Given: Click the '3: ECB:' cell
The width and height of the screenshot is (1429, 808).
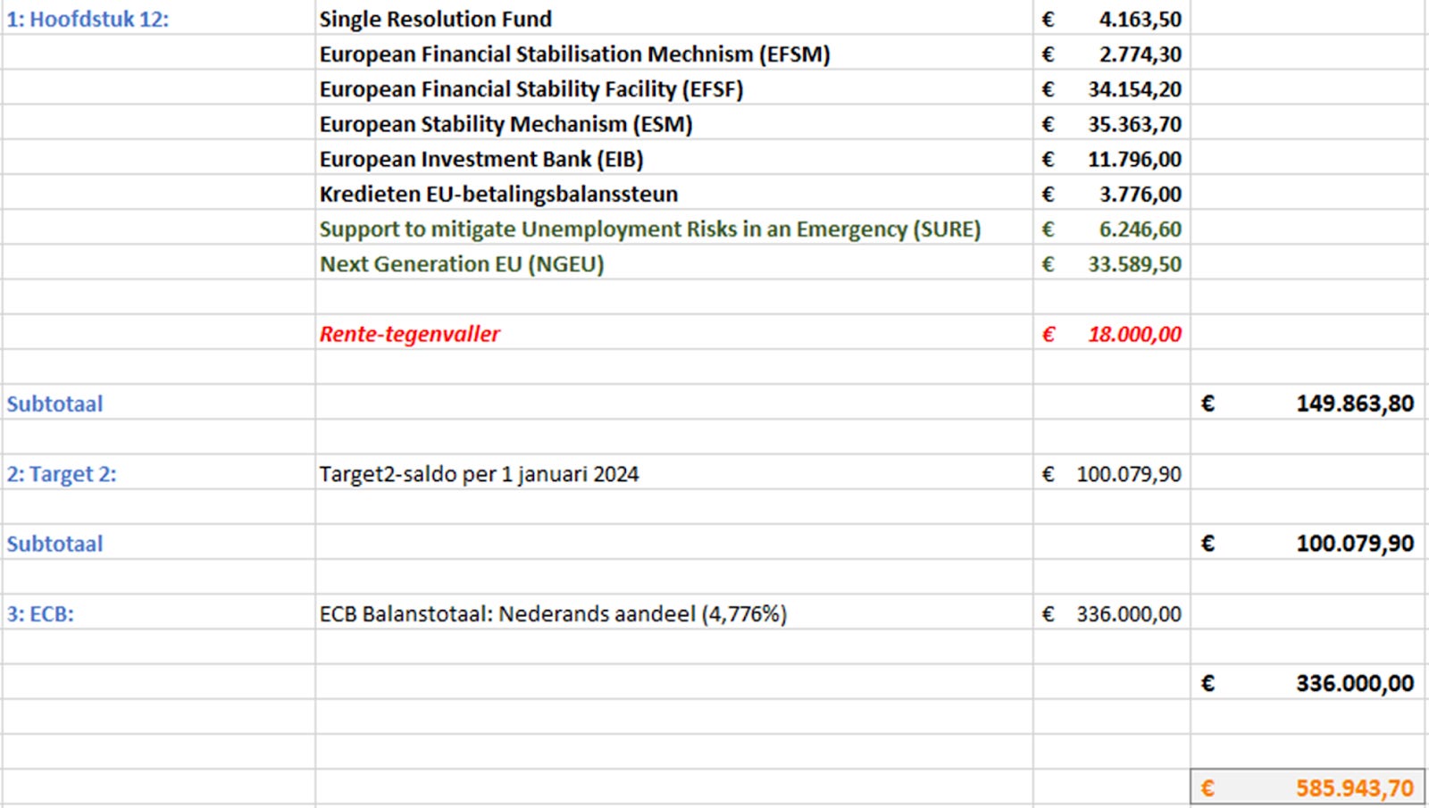Looking at the screenshot, I should coord(158,613).
